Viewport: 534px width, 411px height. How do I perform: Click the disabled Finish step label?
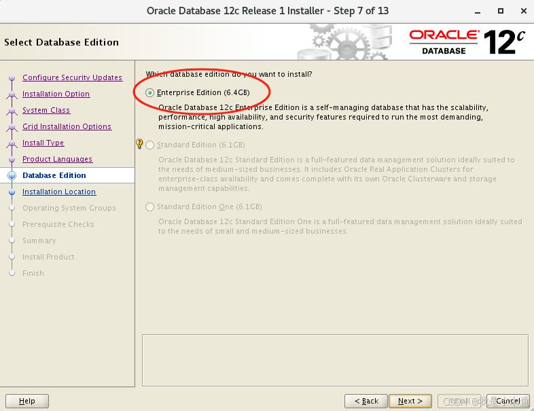pos(33,273)
